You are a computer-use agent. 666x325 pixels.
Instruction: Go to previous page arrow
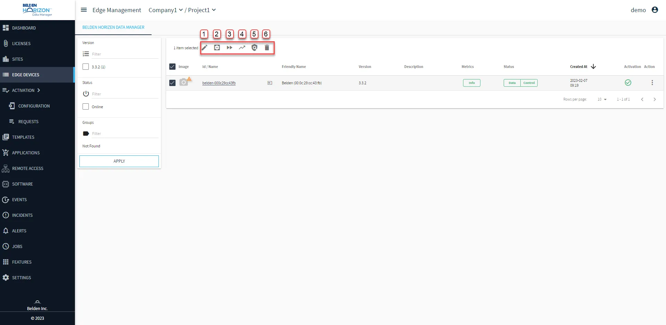(x=642, y=99)
